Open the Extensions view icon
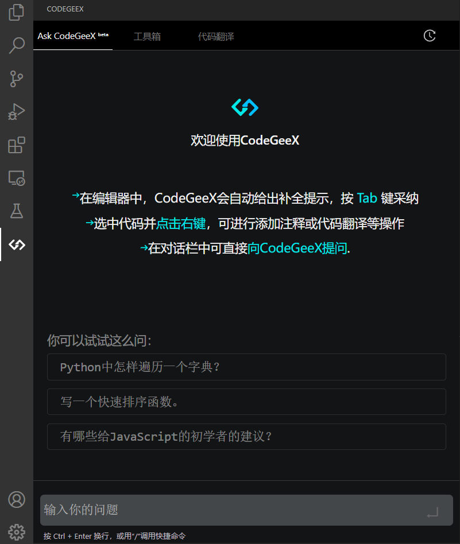 click(x=17, y=145)
